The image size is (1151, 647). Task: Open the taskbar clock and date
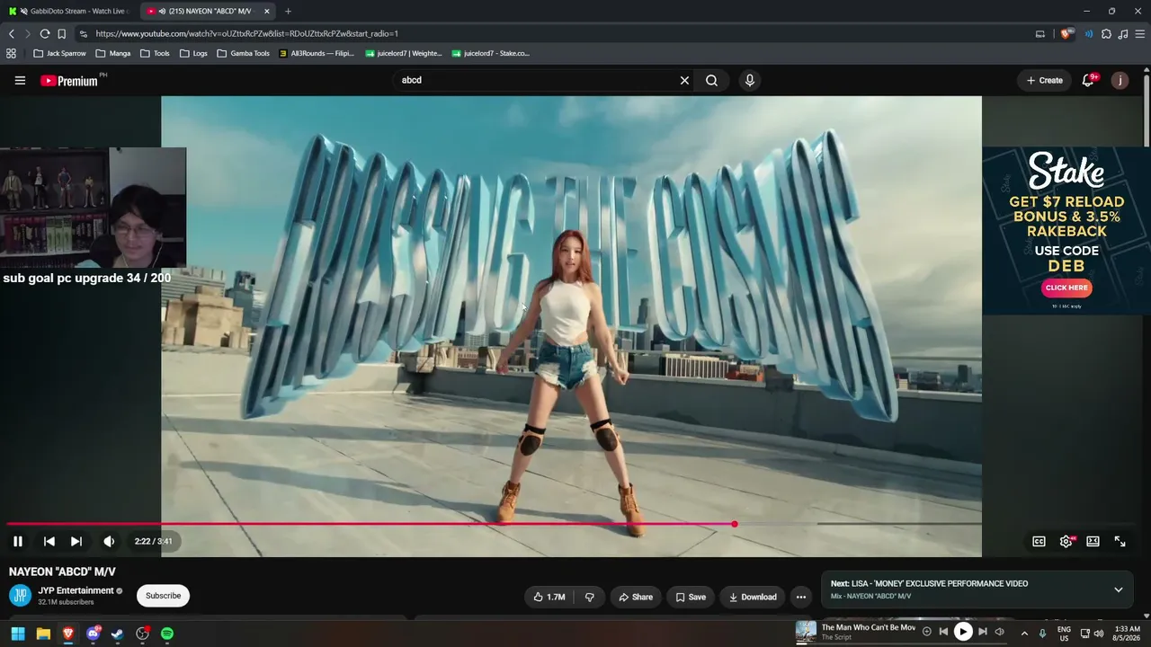(x=1127, y=634)
